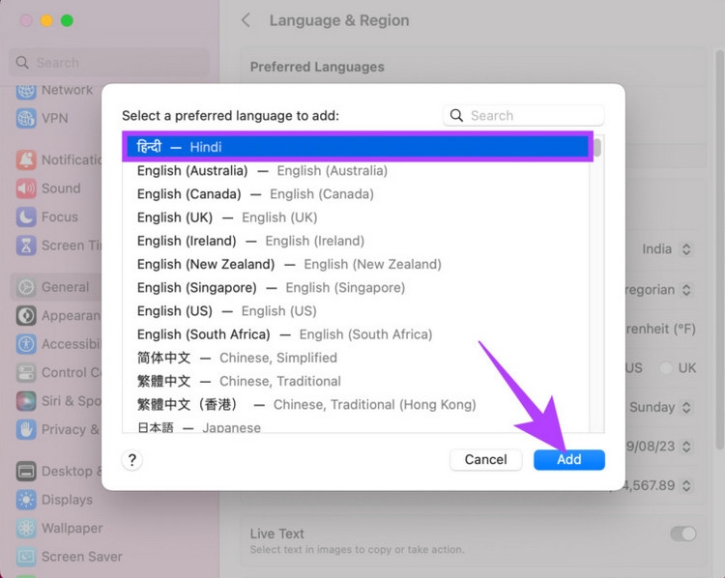
Task: Go back with the chevron arrow
Action: coord(246,20)
